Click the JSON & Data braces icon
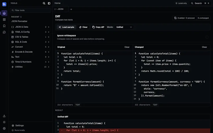 (x=13, y=27)
